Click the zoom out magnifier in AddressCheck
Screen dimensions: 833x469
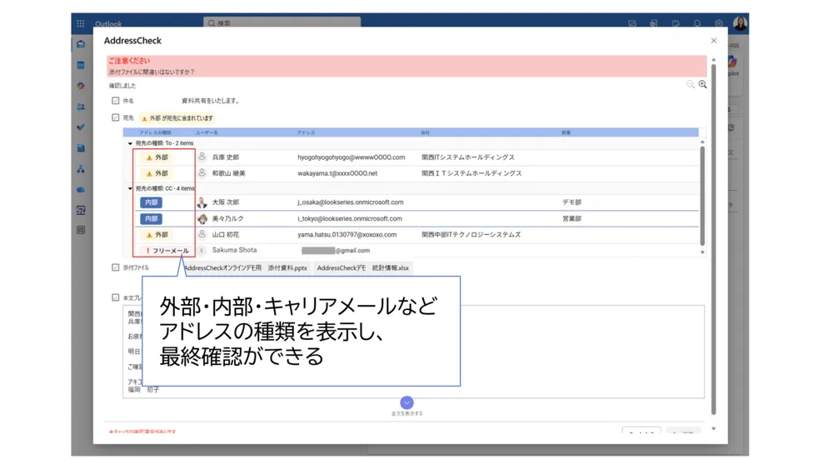[690, 84]
